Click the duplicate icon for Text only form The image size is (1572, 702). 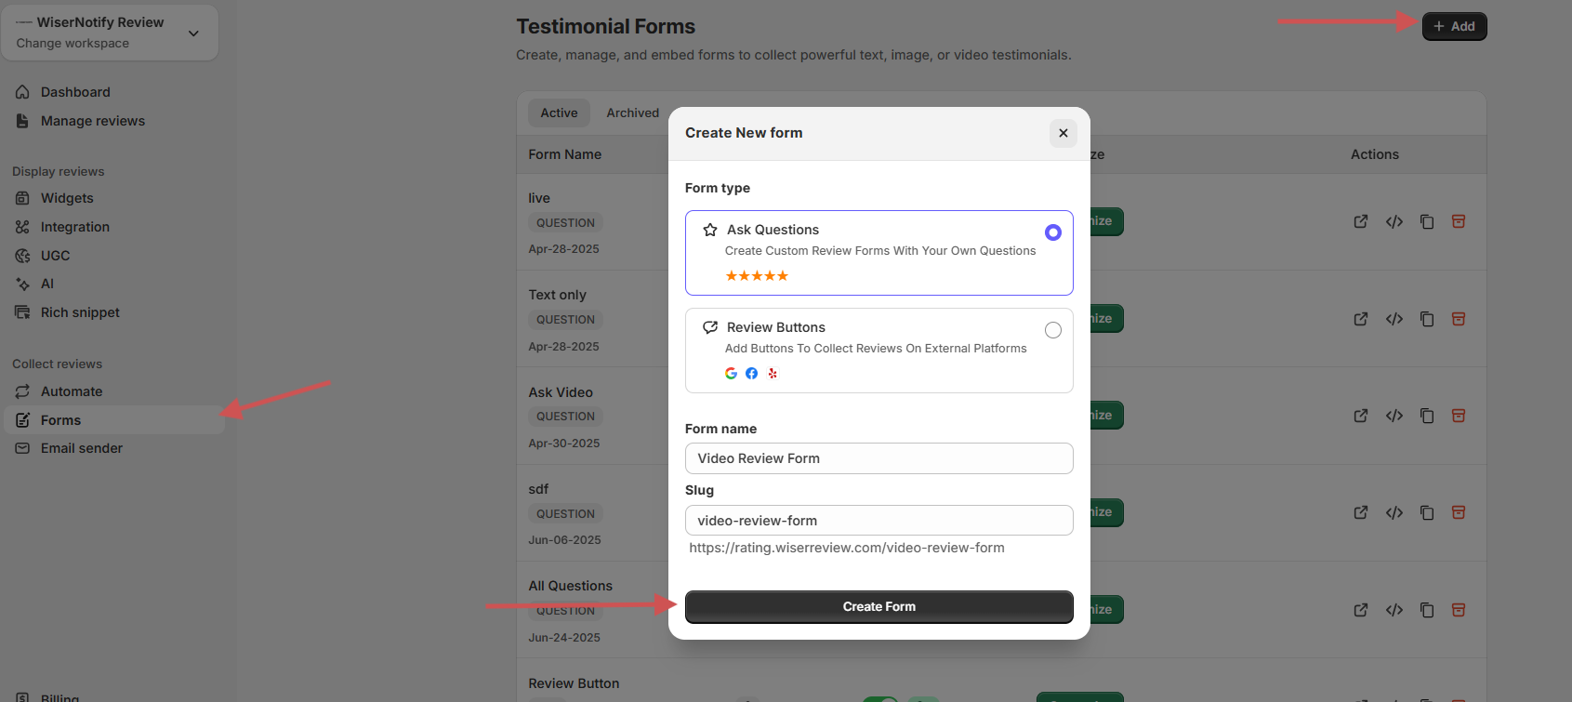1426,319
